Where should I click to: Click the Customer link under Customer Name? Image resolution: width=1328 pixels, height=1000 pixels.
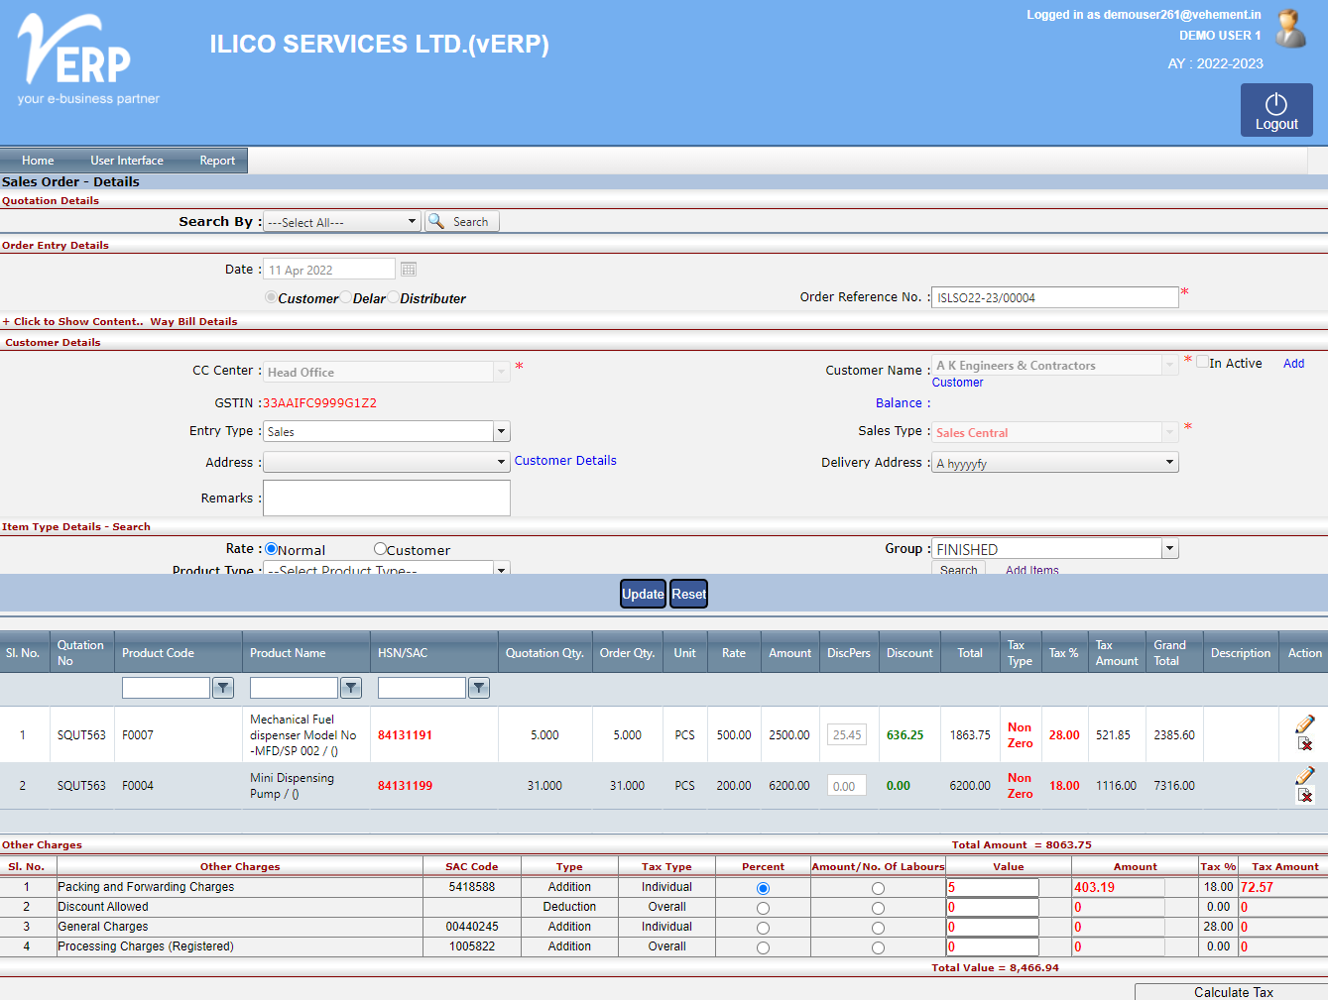tap(957, 383)
